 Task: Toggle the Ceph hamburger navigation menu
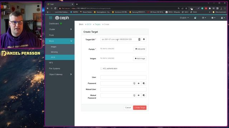click(50, 18)
